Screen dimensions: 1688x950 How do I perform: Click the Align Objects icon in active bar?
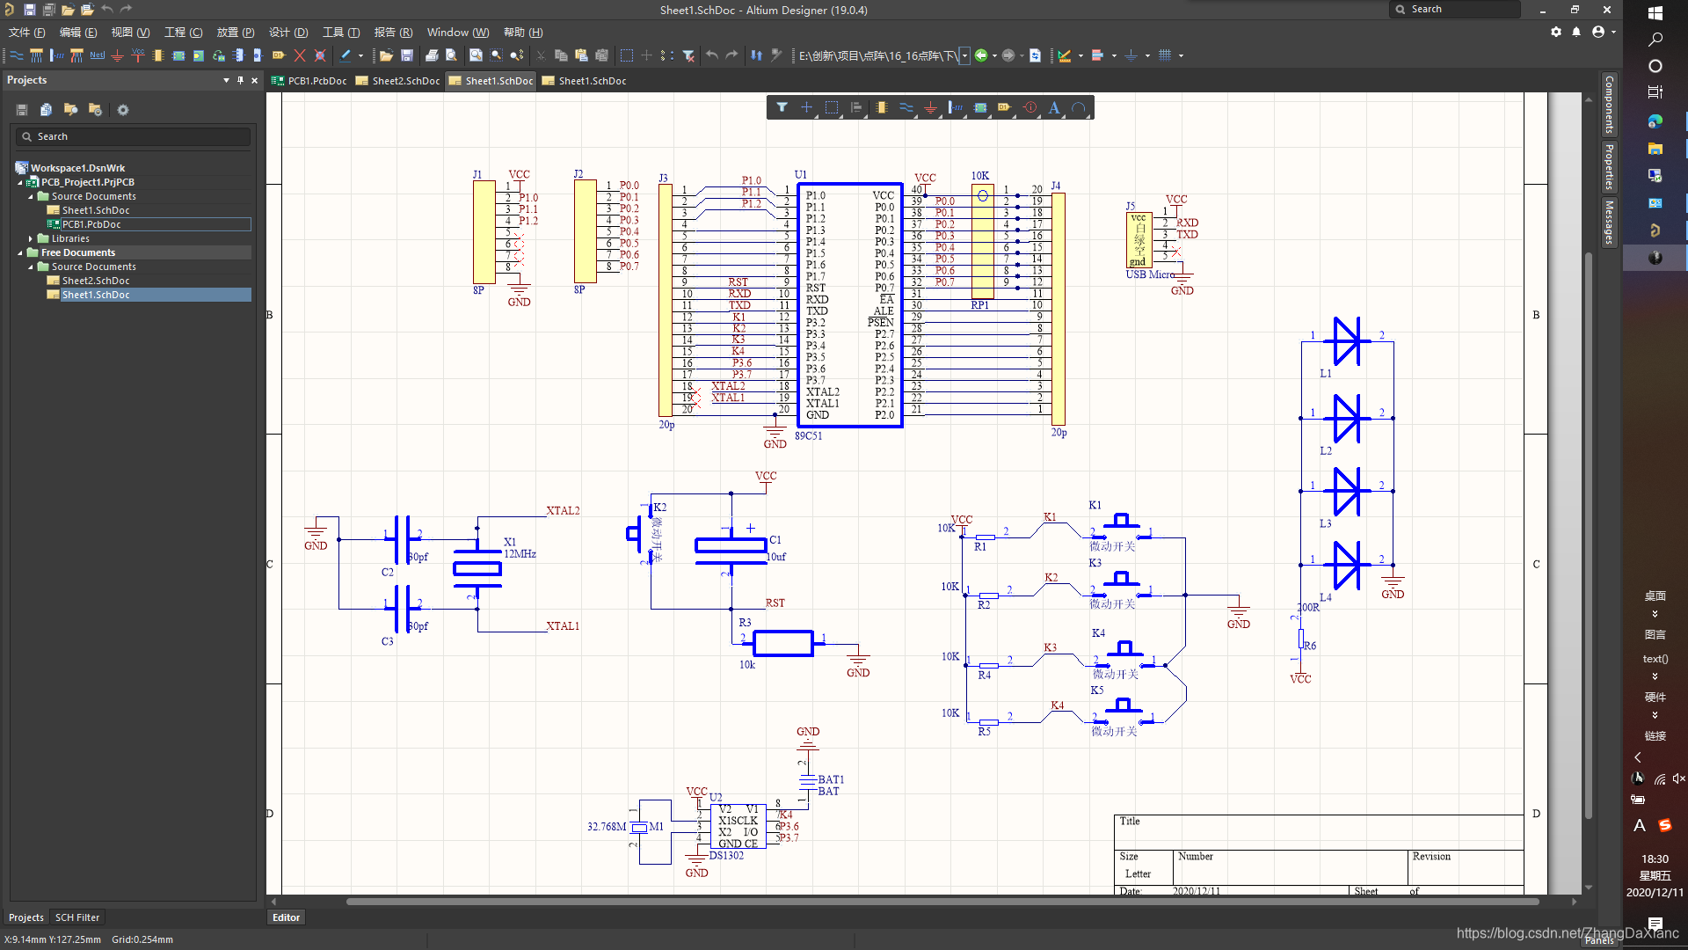pos(856,107)
